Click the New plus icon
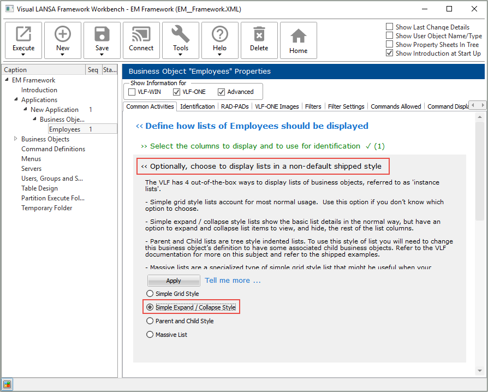Viewport: 488px width, 392px height. tap(63, 34)
